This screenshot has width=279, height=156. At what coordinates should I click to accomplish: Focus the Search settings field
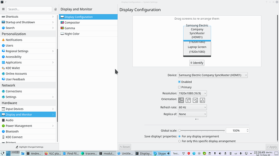(30, 9)
